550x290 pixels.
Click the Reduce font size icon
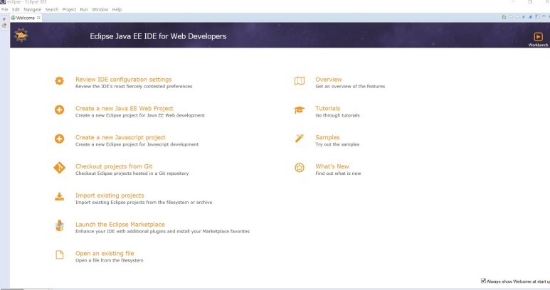(x=524, y=17)
